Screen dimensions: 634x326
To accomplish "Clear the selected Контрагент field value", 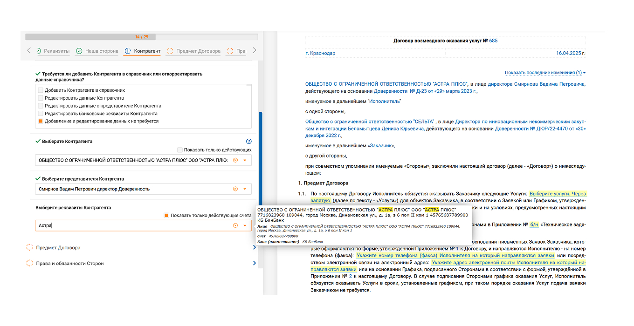I will click(x=235, y=160).
